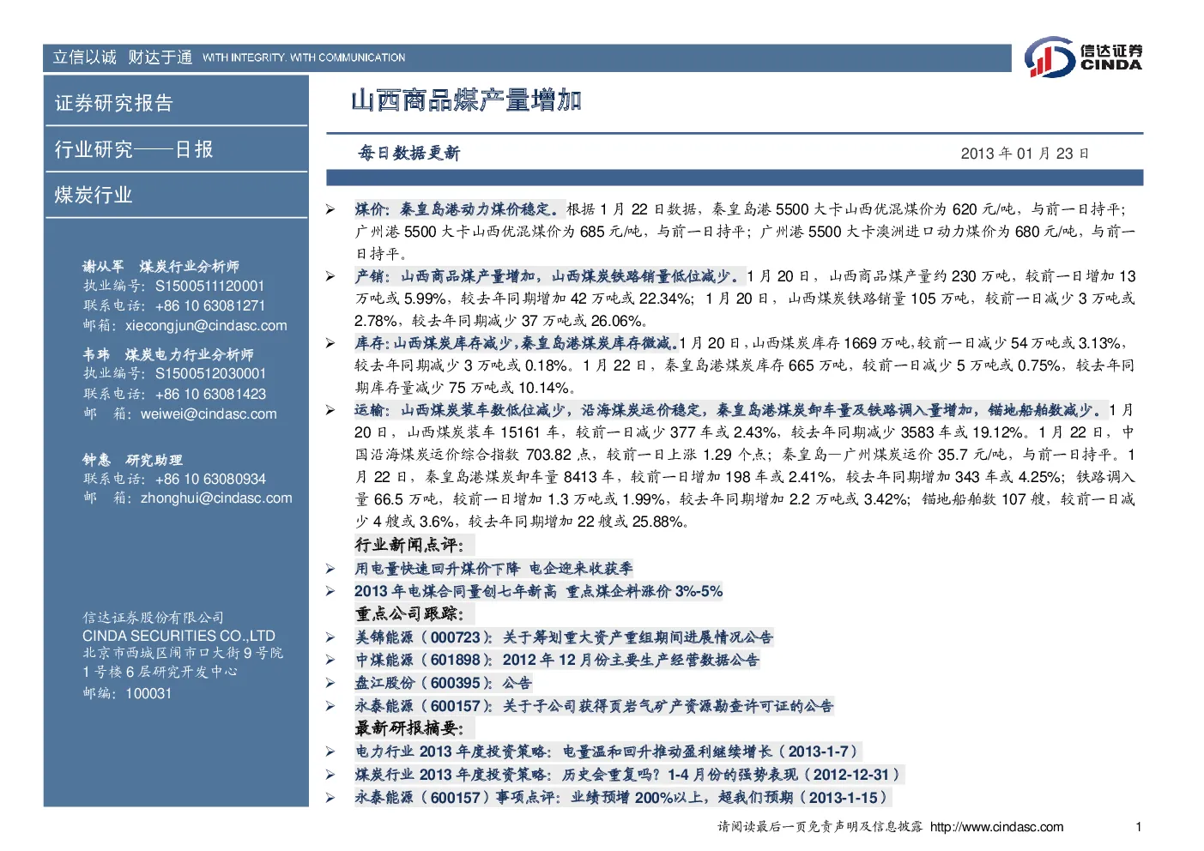1204x851 pixels.
Task: Click the 库存:山西煤炭库存减少 highlighted heading
Action: click(434, 343)
